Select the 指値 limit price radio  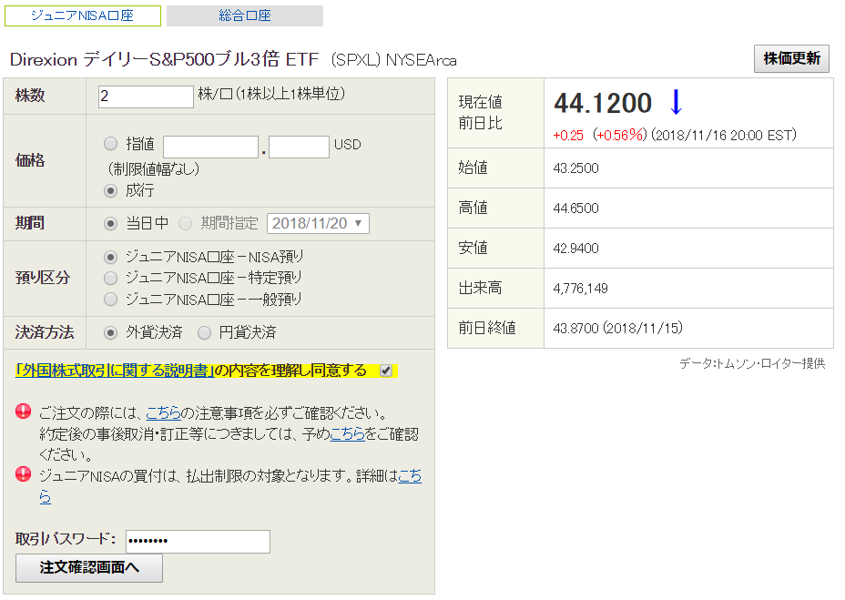(110, 143)
